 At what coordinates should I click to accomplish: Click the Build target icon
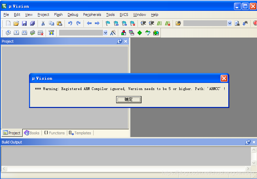coord(17,33)
